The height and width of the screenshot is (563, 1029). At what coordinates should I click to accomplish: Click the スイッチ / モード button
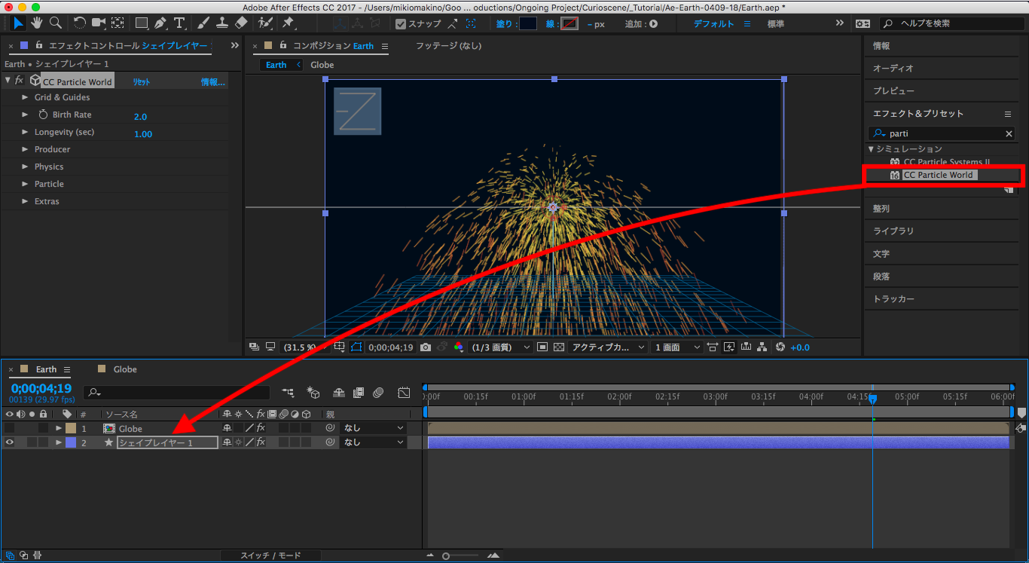(270, 555)
